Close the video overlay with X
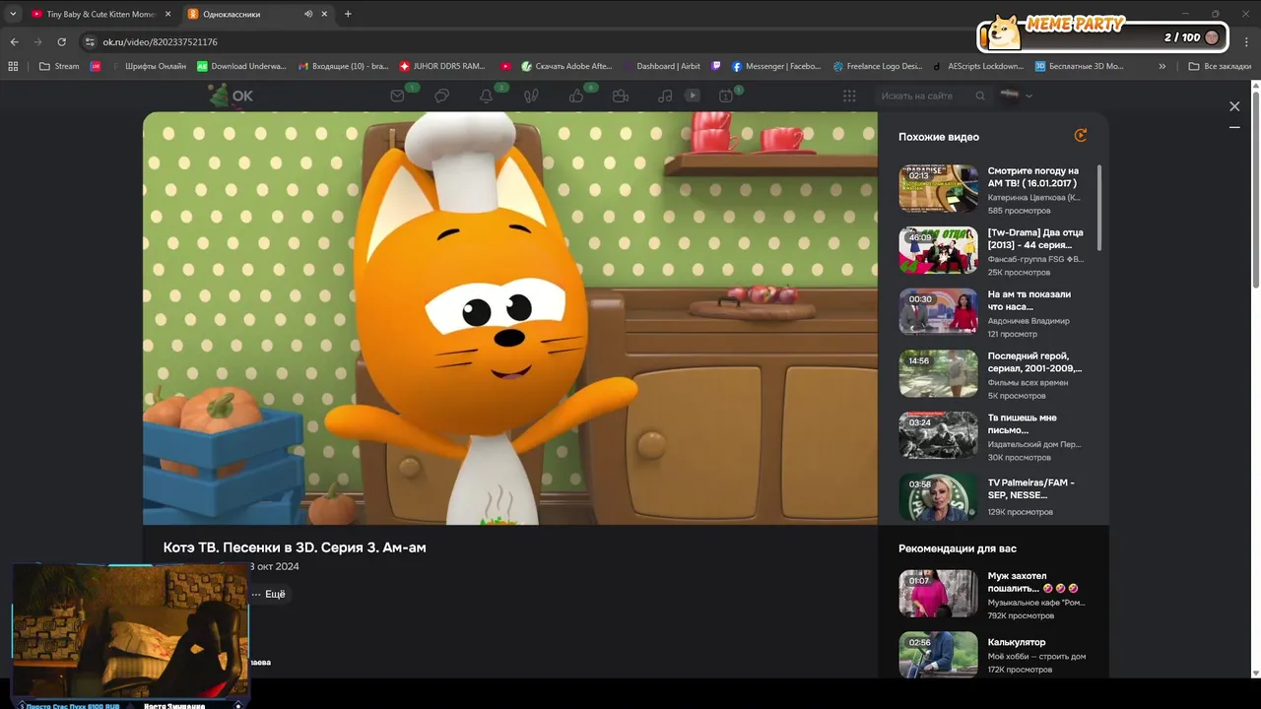Screen dimensions: 1261x709 (1234, 106)
